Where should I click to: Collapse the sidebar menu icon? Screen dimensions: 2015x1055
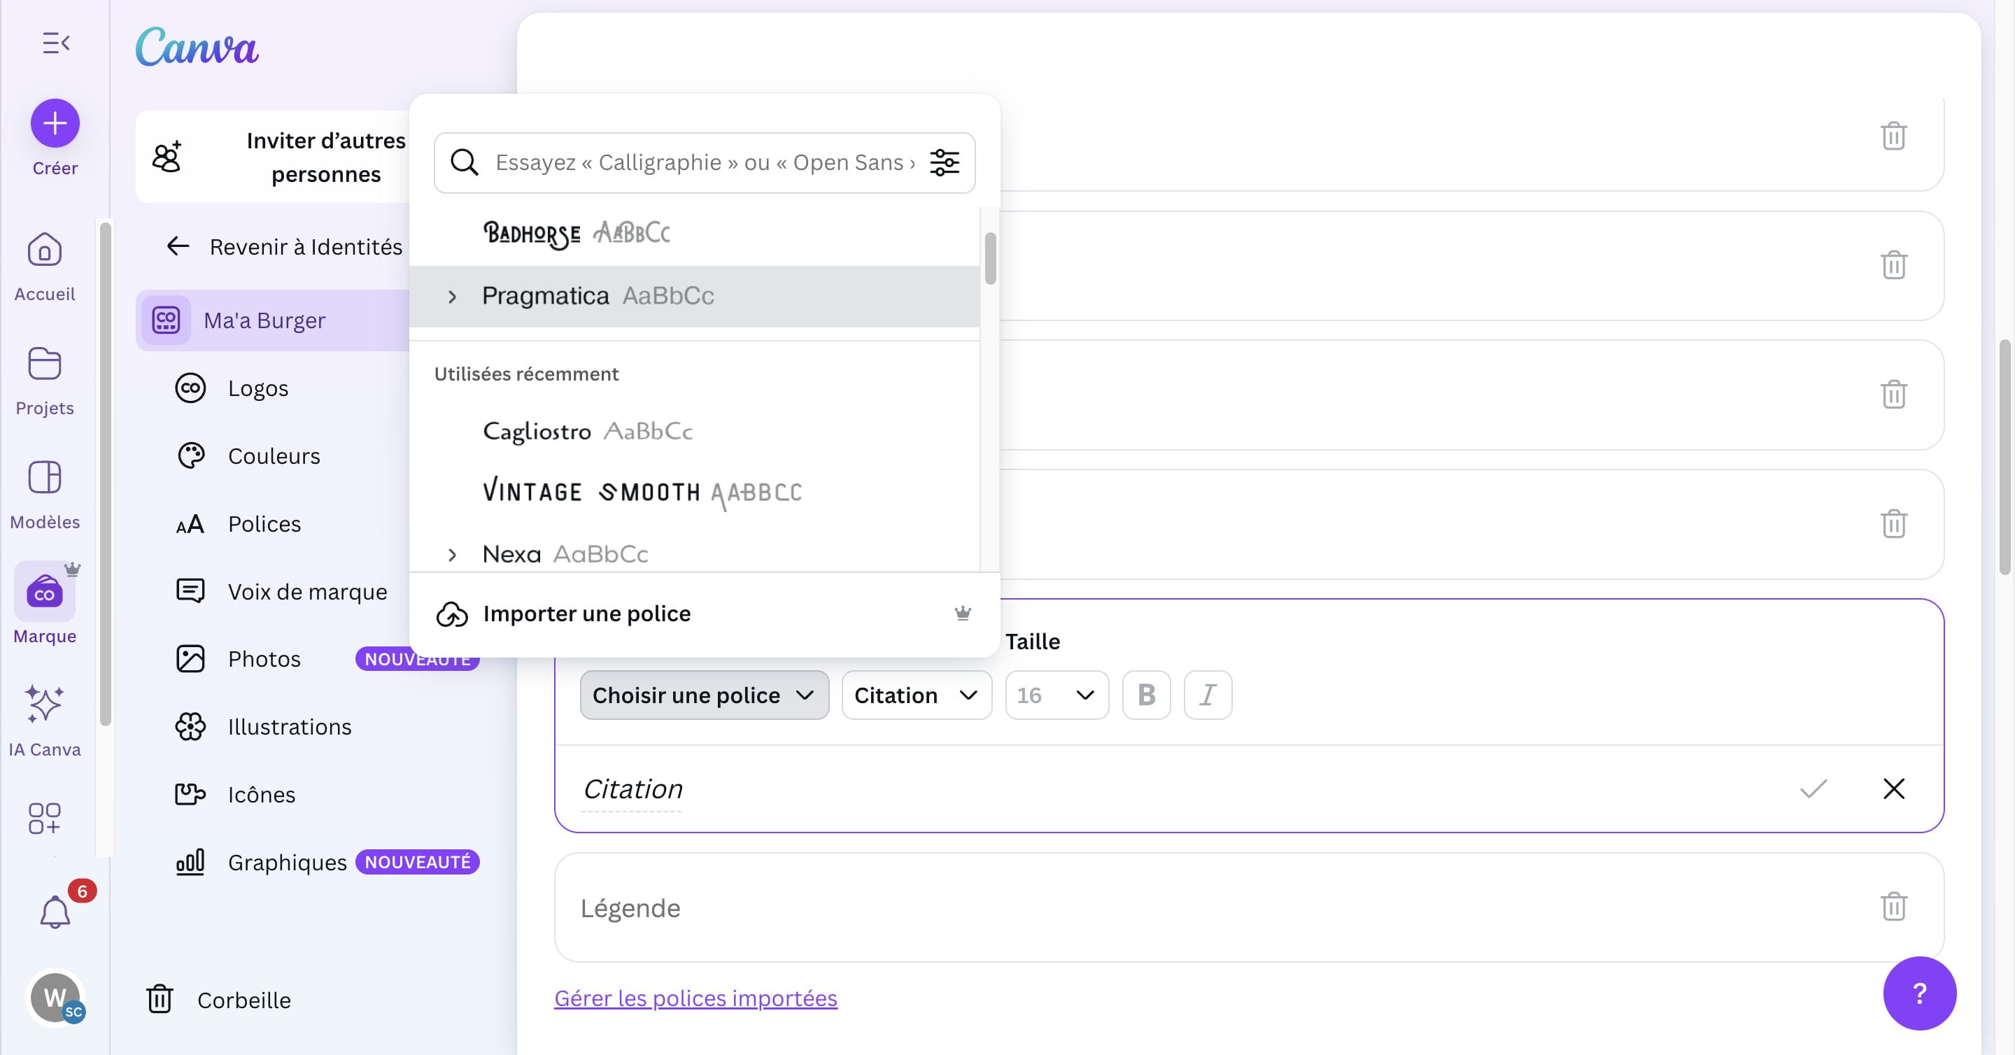click(55, 43)
